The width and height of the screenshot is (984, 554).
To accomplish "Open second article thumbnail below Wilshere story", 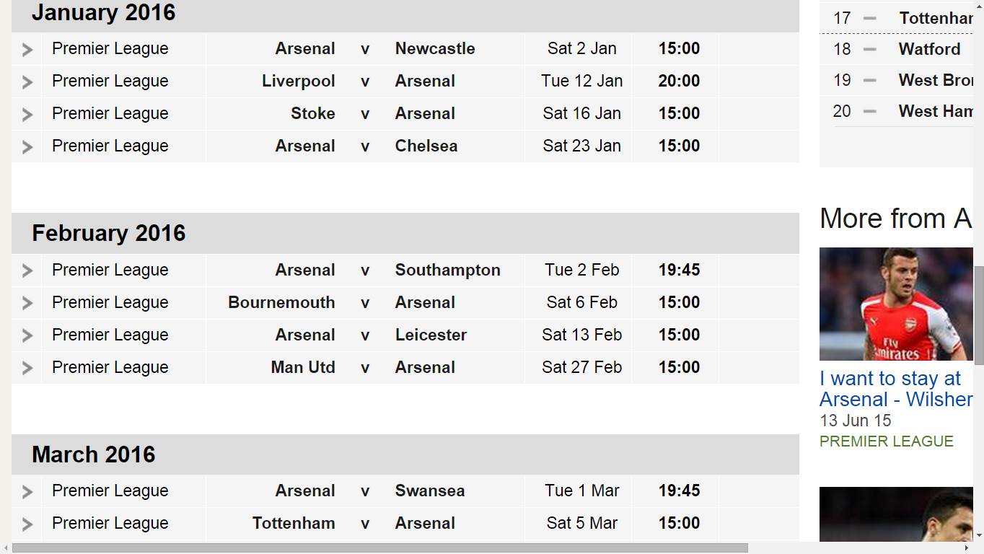I will tap(896, 514).
